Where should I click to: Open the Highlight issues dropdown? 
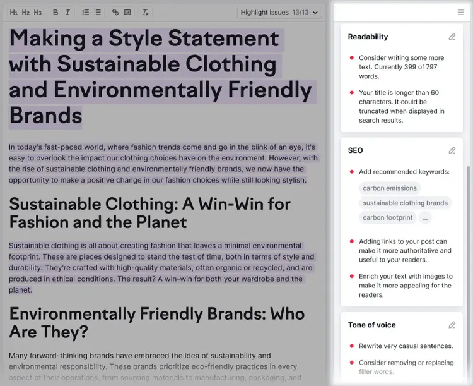[x=279, y=13]
